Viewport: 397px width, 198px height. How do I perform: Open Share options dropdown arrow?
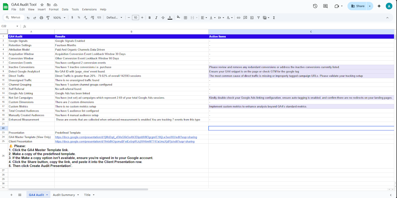click(x=370, y=6)
